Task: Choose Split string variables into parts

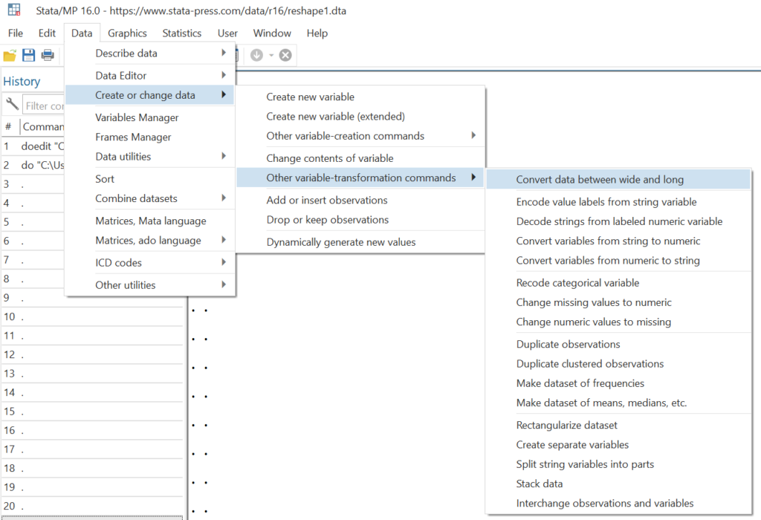Action: click(618, 464)
